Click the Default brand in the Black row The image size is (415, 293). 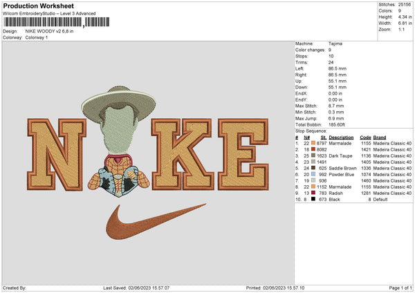(x=380, y=200)
